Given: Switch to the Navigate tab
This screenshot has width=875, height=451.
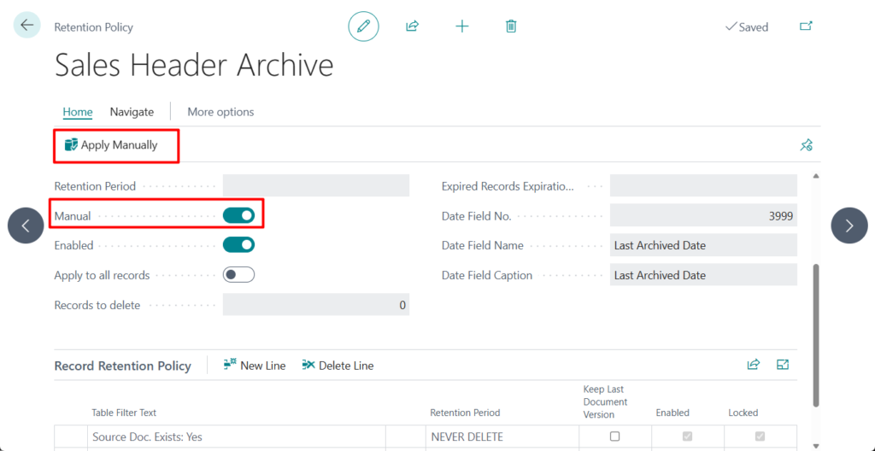Looking at the screenshot, I should tap(132, 112).
